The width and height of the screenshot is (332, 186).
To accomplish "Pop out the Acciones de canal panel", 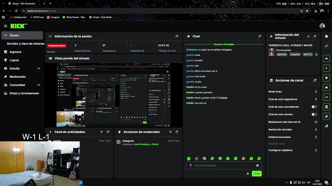I will coord(315,80).
